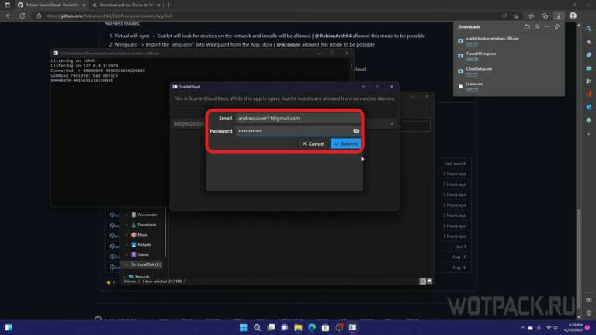Expand the Local Disk (C:) tree item
Viewport: 596px width, 335px height.
(126, 264)
